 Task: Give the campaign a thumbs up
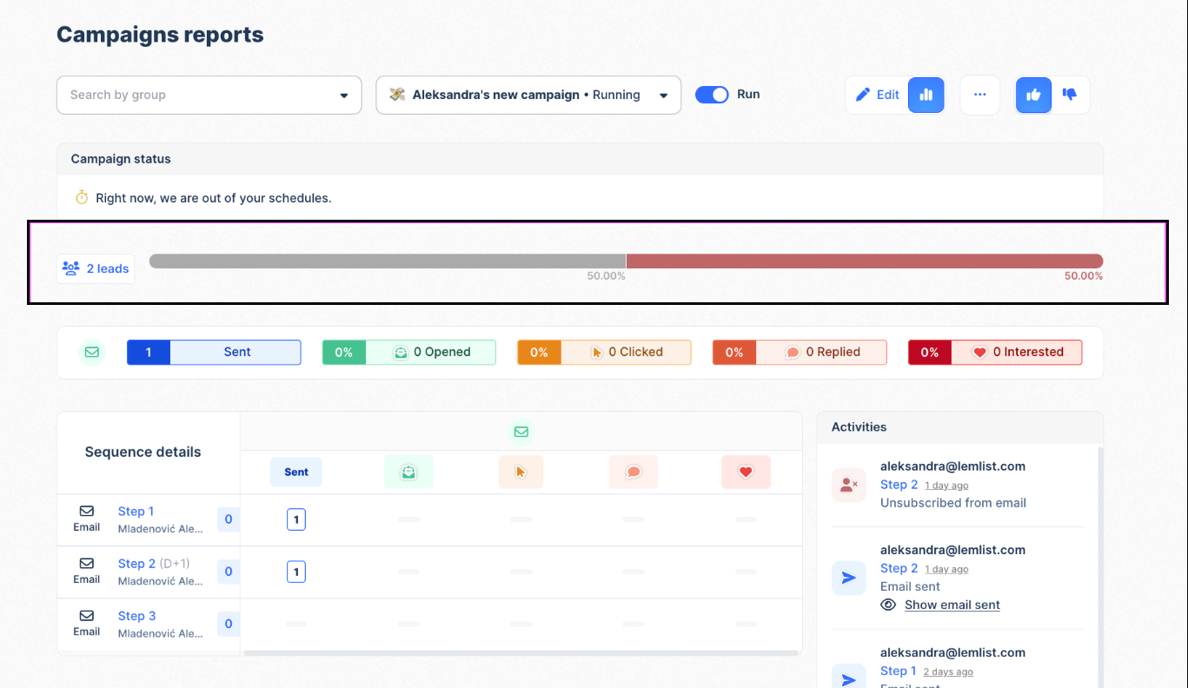pos(1033,95)
